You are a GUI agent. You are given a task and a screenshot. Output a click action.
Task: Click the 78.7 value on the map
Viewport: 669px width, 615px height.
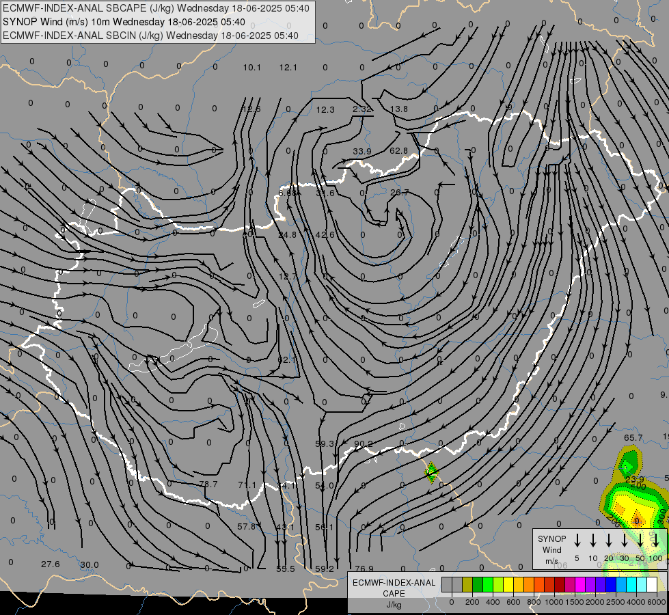[x=208, y=484]
